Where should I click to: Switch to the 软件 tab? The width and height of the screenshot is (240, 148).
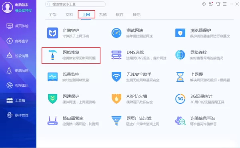tap(120, 15)
